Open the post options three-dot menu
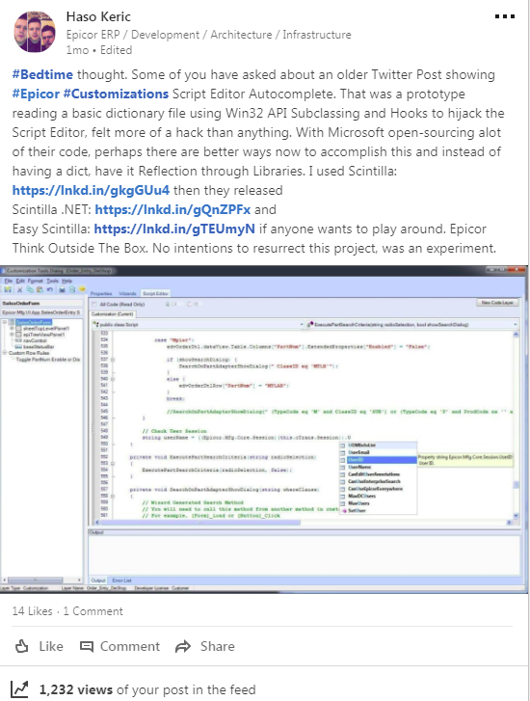Image resolution: width=530 pixels, height=701 pixels. (505, 16)
